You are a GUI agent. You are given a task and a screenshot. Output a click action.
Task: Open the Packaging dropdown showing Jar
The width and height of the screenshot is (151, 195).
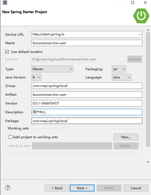click(119, 69)
